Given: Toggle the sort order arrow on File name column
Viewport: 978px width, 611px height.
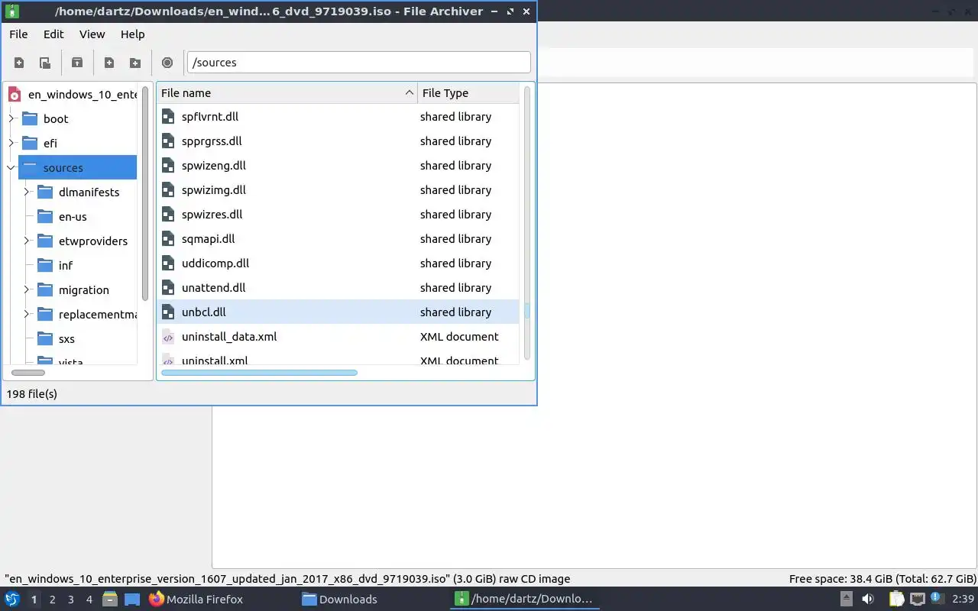Looking at the screenshot, I should coord(410,93).
